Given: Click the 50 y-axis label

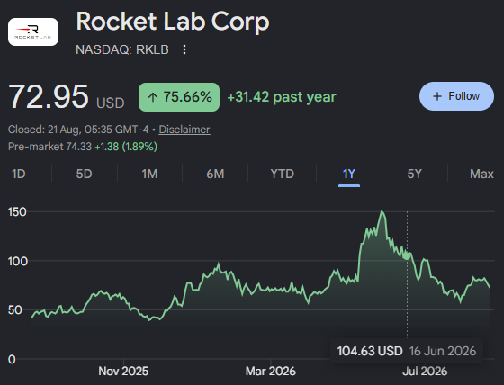Looking at the screenshot, I should (x=14, y=310).
